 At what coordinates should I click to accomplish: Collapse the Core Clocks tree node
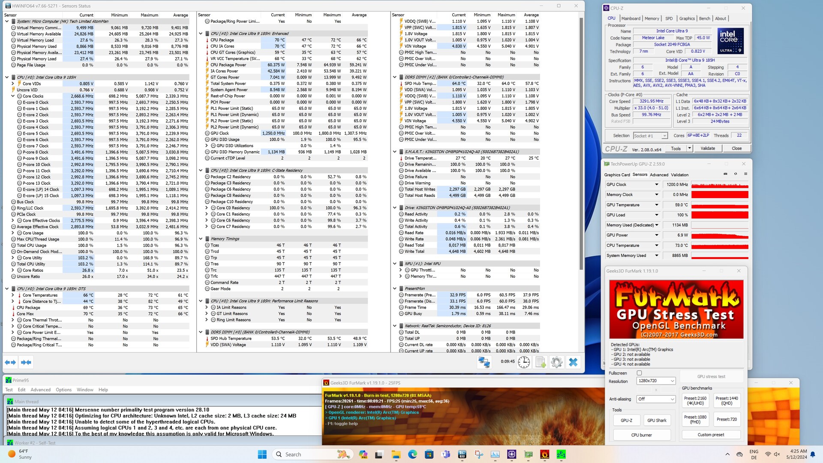pyautogui.click(x=13, y=96)
